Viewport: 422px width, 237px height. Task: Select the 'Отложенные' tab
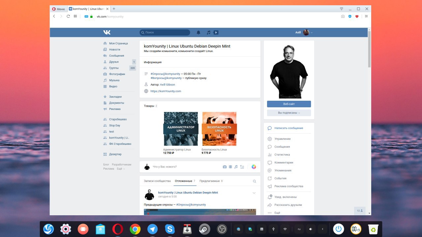(185, 181)
